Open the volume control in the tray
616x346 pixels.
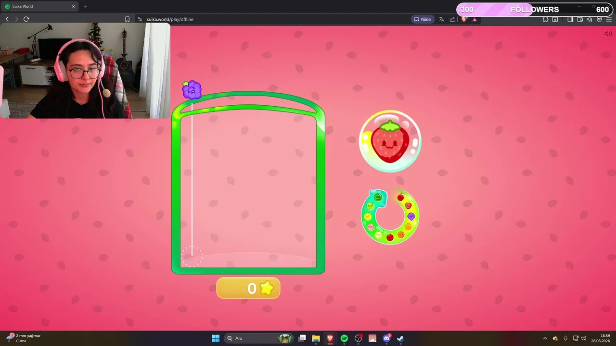(x=584, y=338)
